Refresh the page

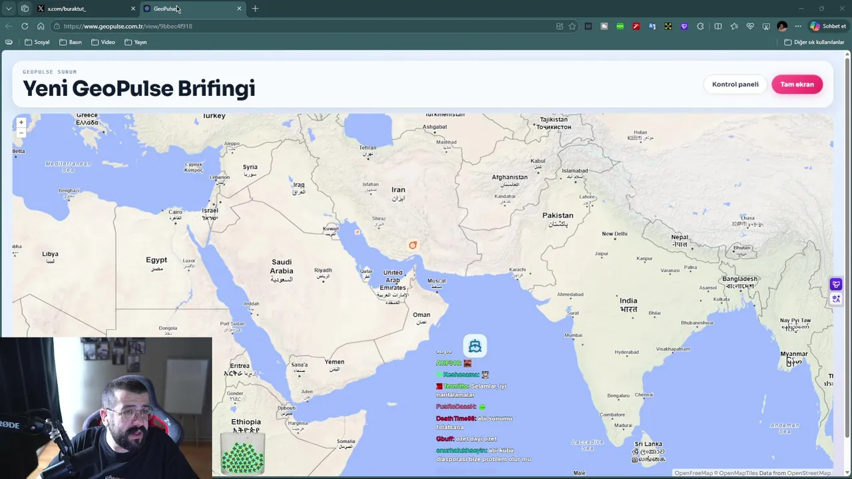click(x=25, y=26)
